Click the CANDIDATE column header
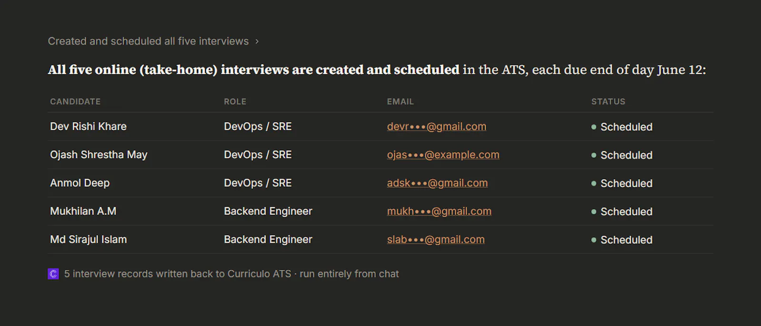This screenshot has height=326, width=761. point(75,102)
